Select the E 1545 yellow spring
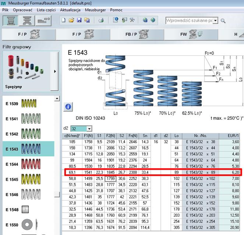Screen dimensions: 244x235 (x=28, y=179)
